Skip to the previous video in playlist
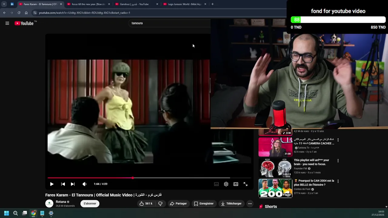 63,184
